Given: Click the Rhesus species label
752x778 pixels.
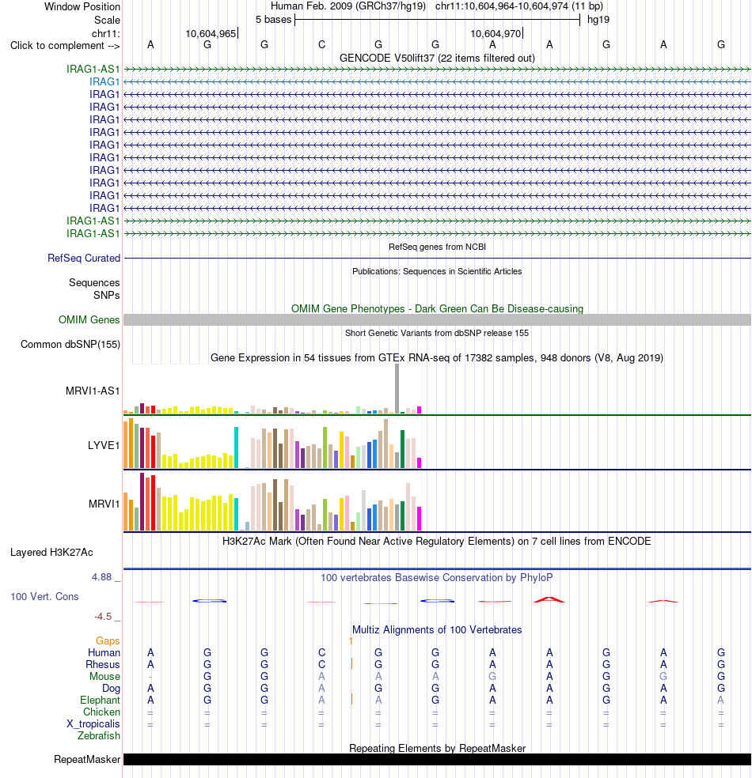Looking at the screenshot, I should click(103, 664).
